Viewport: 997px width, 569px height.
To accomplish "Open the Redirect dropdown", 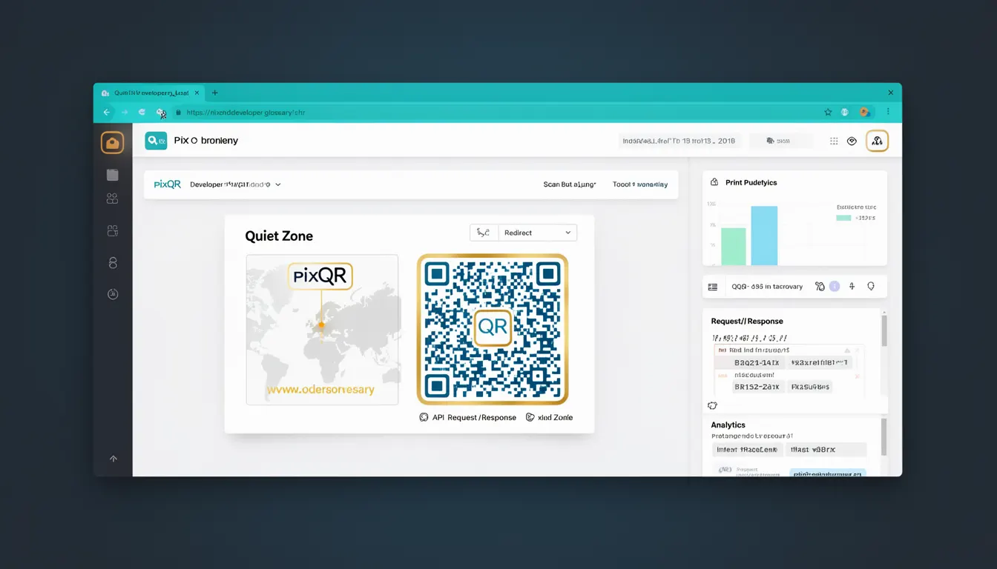I will (x=538, y=233).
